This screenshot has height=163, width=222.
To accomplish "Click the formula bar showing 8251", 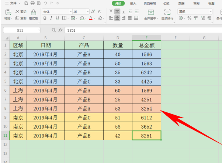I will click(143, 30).
